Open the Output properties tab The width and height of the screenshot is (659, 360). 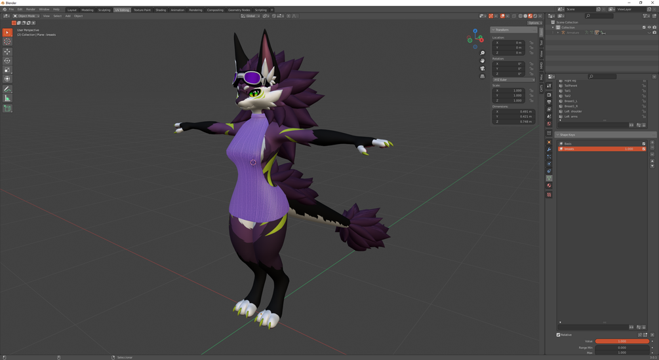point(549,102)
